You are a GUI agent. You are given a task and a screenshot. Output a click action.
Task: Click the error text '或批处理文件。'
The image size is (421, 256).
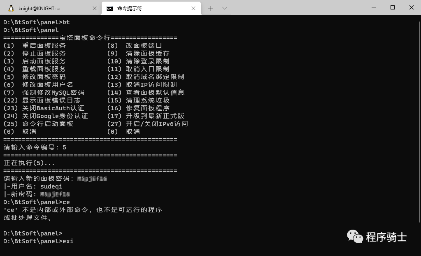pyautogui.click(x=28, y=218)
